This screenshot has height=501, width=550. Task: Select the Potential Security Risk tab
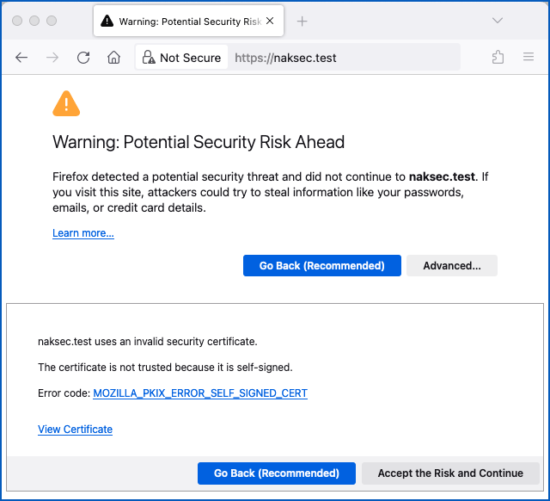[180, 21]
